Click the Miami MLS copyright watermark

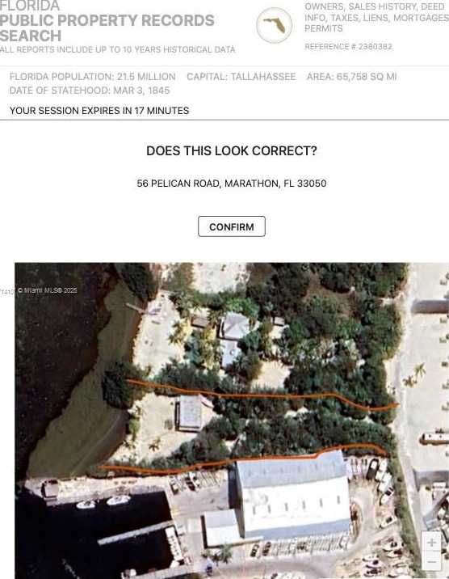point(48,290)
